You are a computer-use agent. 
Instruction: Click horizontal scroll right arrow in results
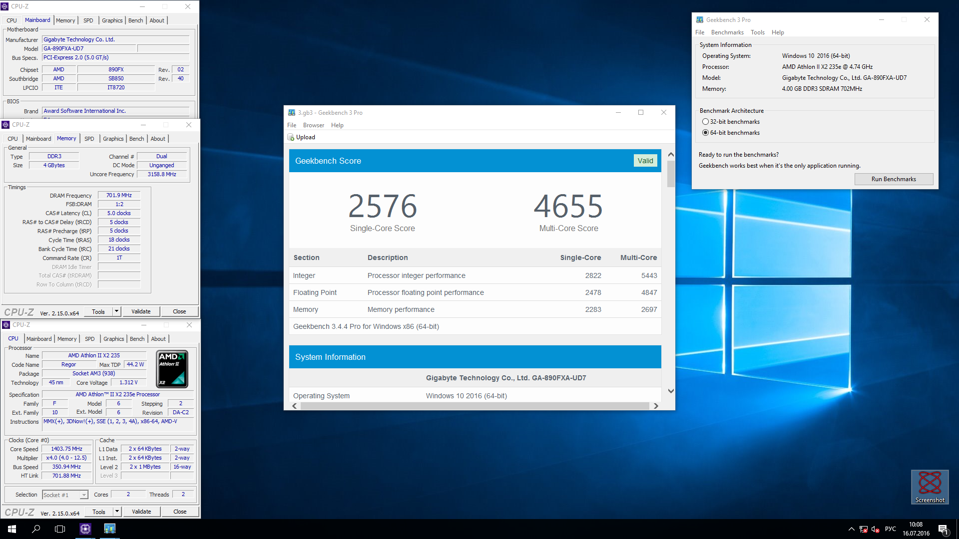click(x=656, y=406)
